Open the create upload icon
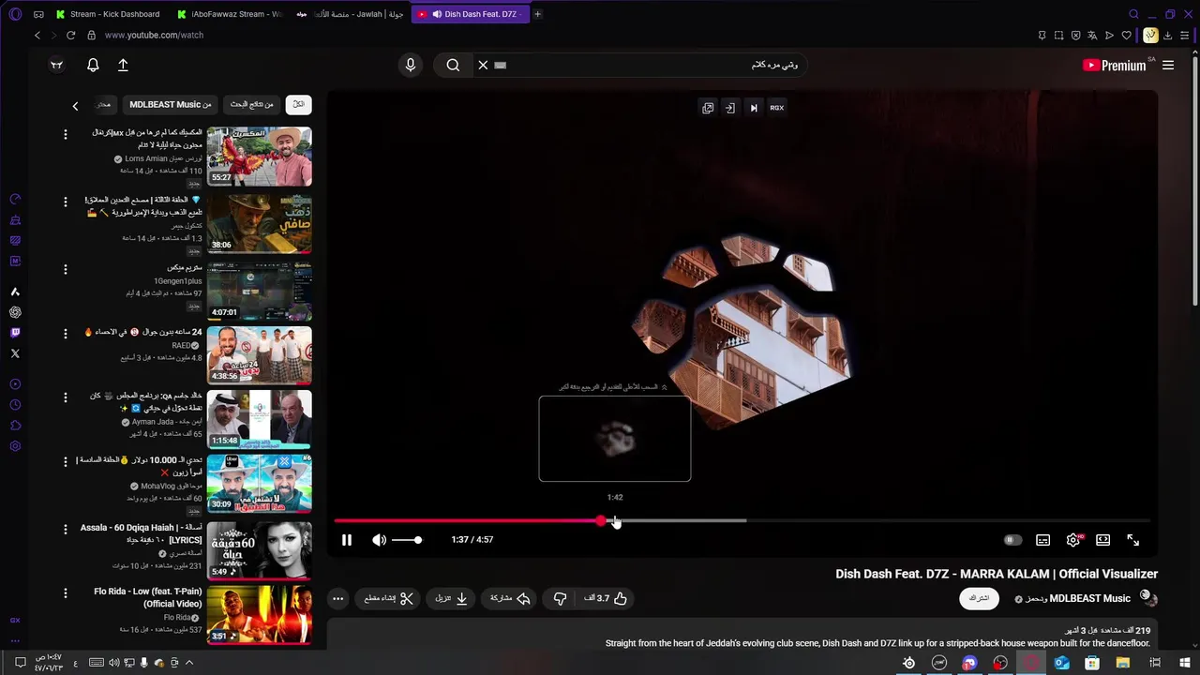This screenshot has width=1200, height=675. 123,65
